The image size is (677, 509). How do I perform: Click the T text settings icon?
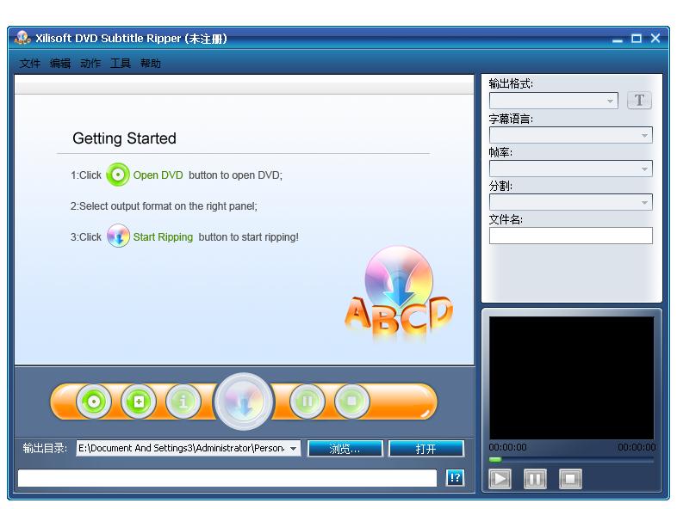tap(639, 101)
